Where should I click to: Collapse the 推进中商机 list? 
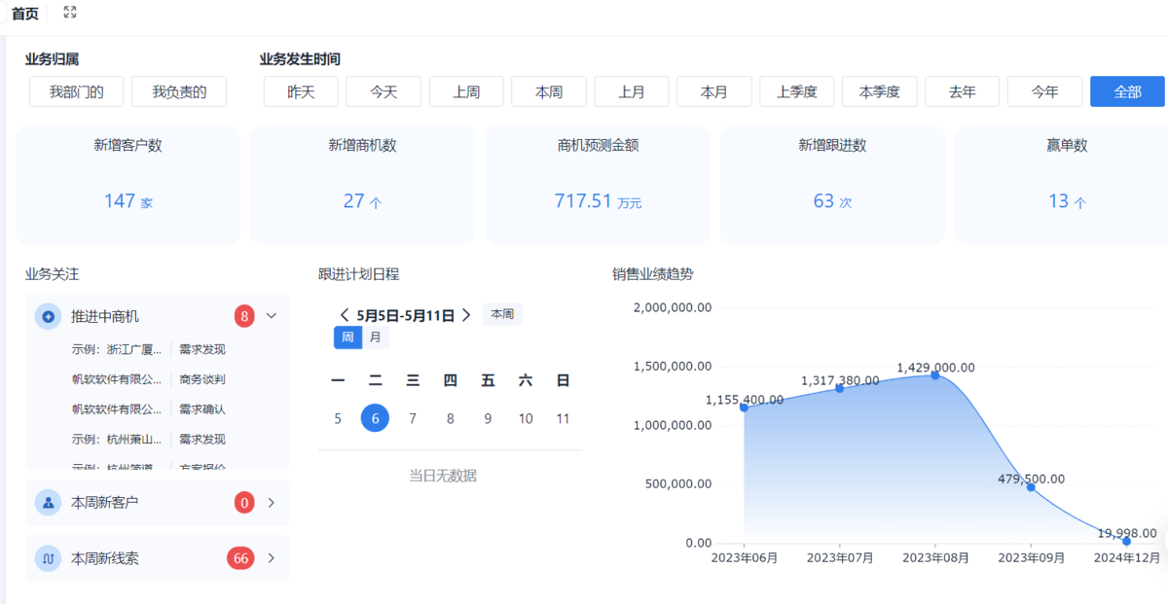pos(272,316)
